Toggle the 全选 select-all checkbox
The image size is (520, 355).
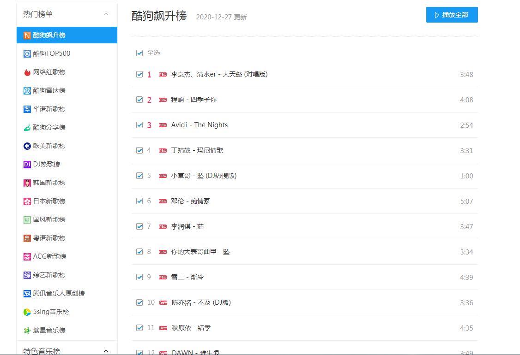(x=139, y=53)
